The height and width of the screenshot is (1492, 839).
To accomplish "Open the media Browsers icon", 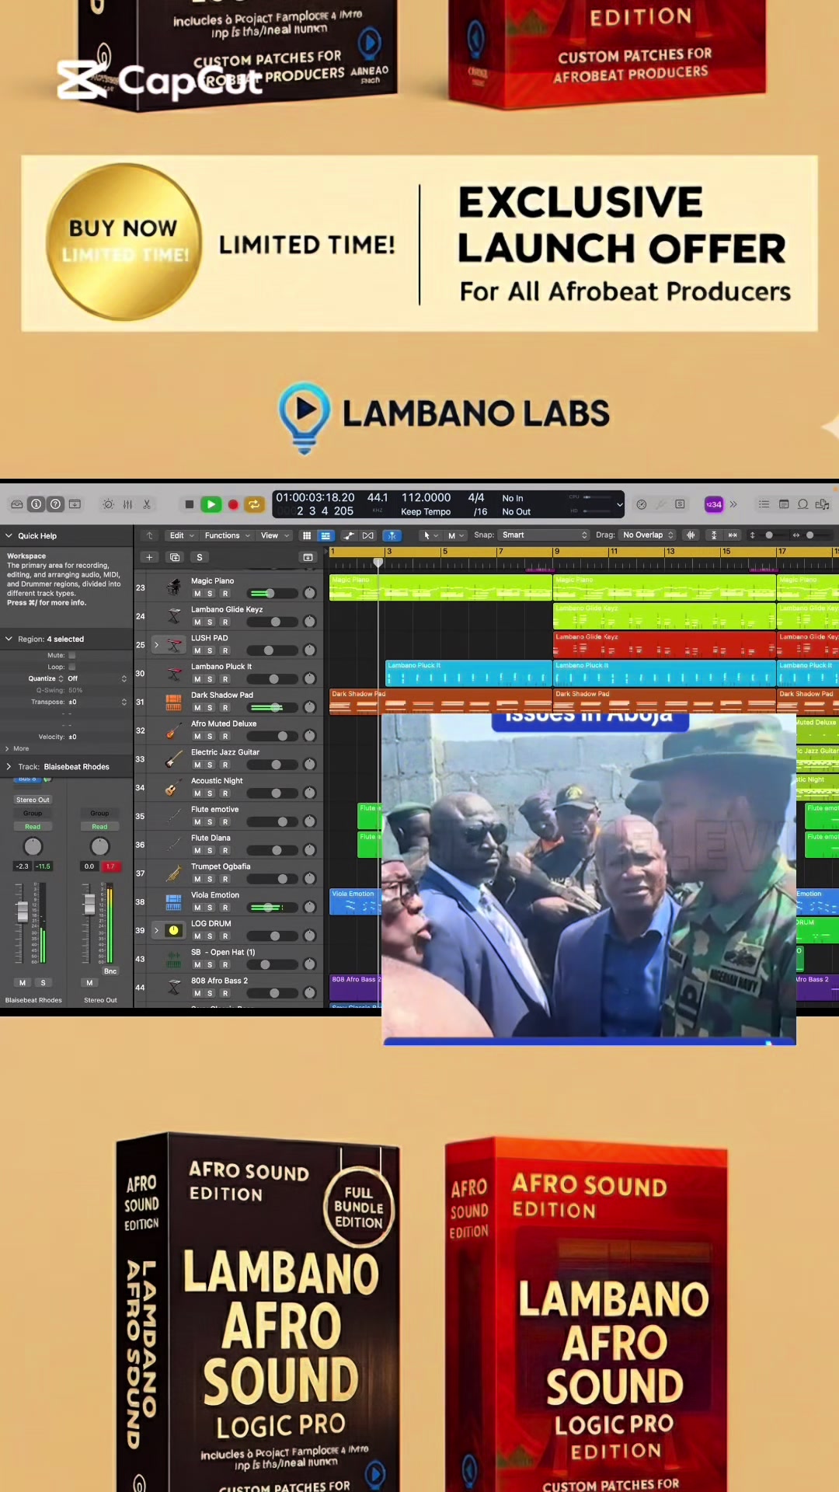I will [x=822, y=504].
